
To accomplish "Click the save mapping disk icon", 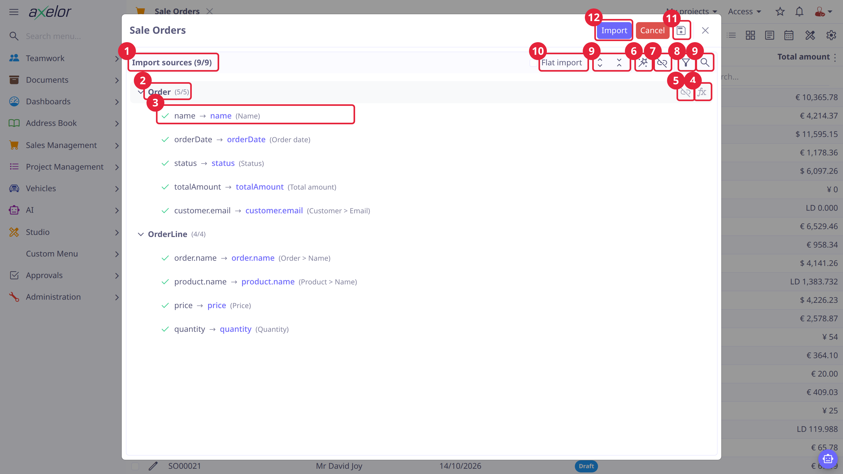I will (x=681, y=31).
